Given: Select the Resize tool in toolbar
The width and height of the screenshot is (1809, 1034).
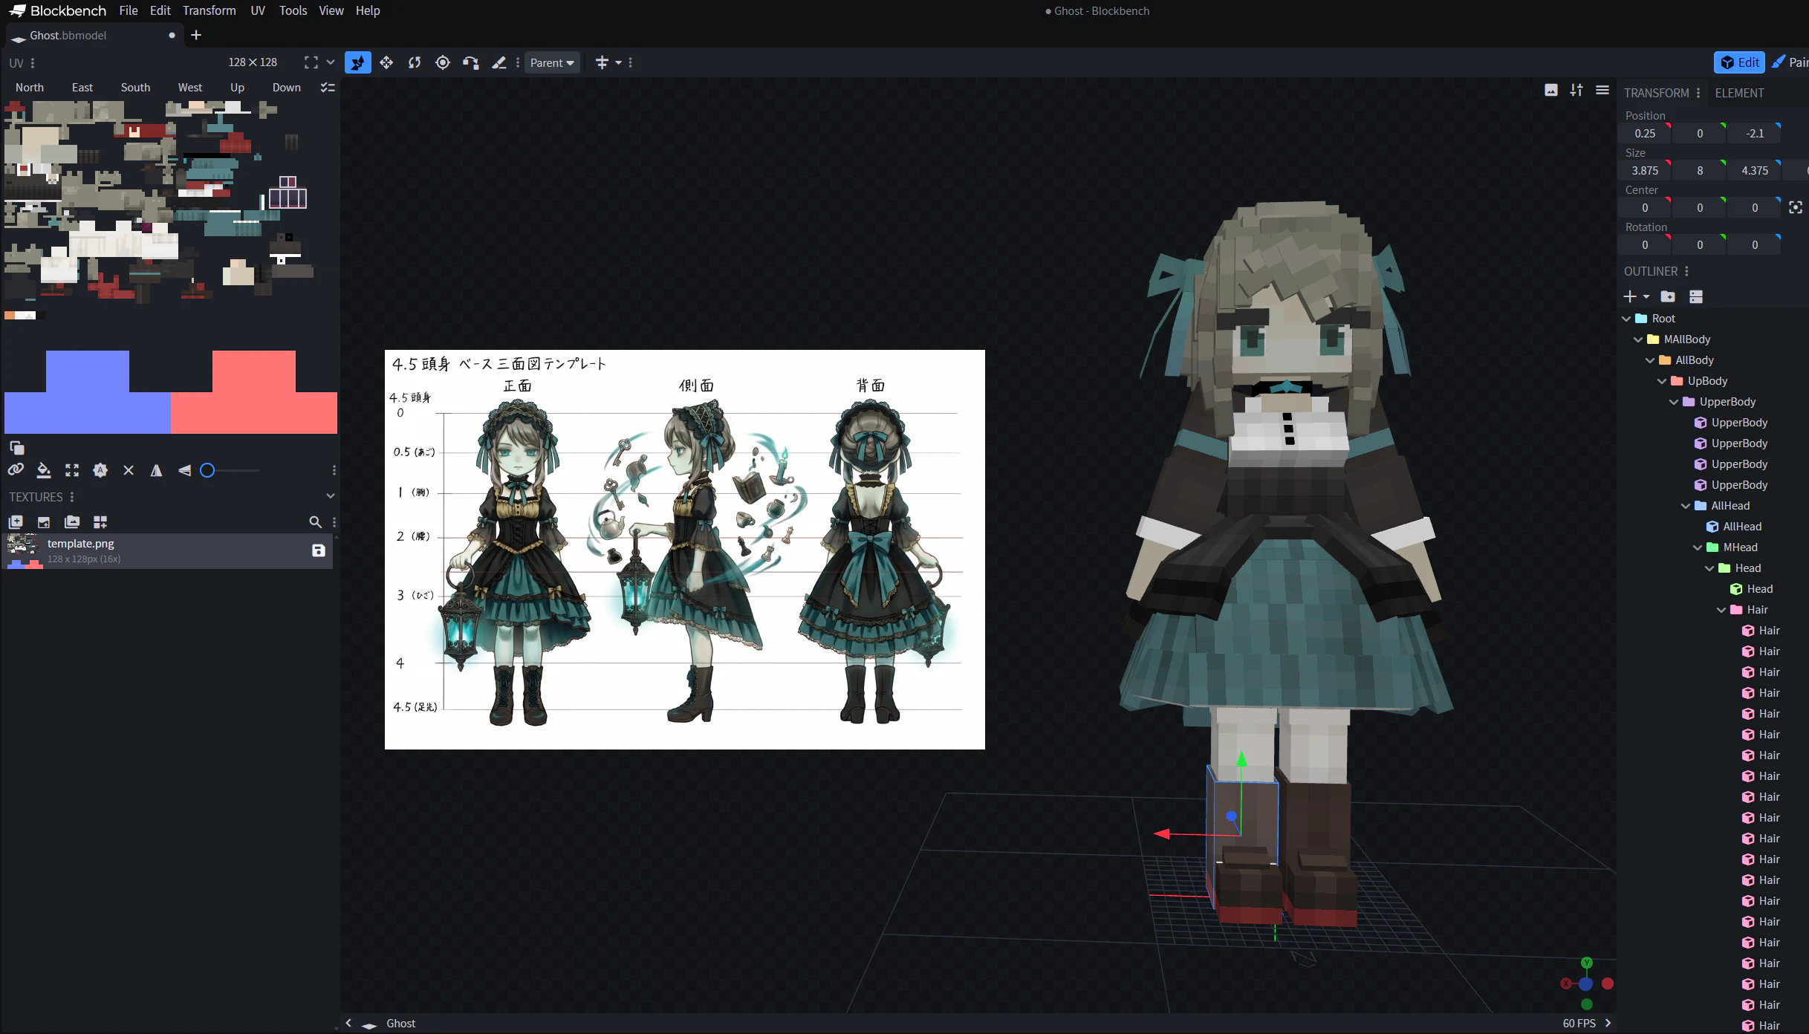Looking at the screenshot, I should tap(386, 63).
